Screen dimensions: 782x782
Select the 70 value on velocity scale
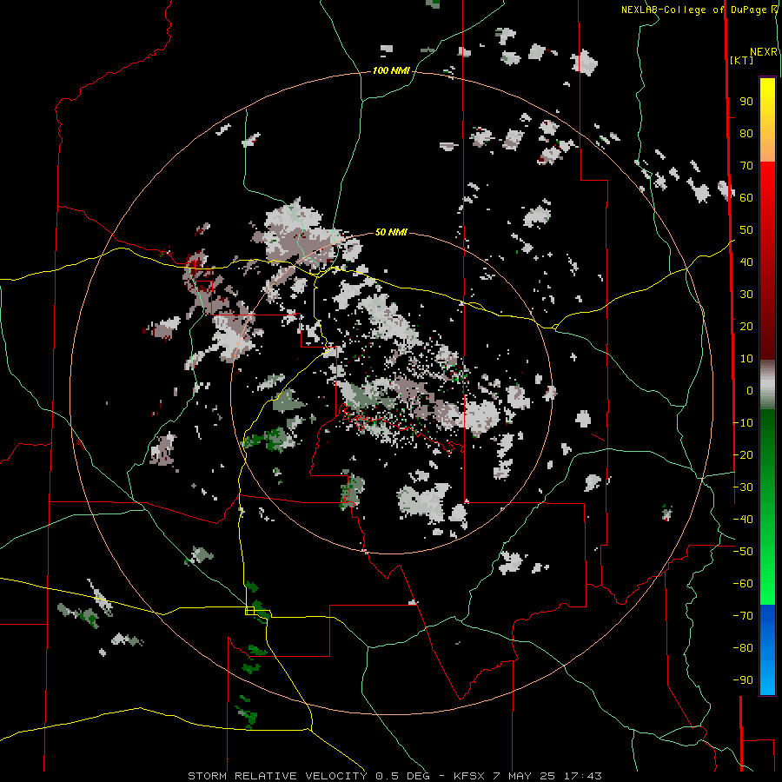[746, 166]
